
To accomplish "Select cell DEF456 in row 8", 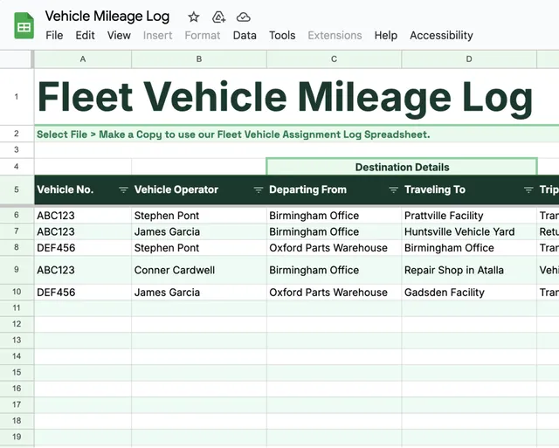I will 83,248.
